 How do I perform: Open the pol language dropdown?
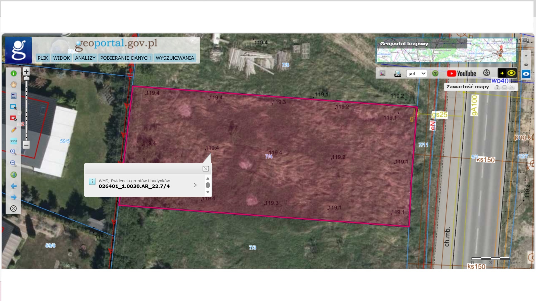(417, 74)
